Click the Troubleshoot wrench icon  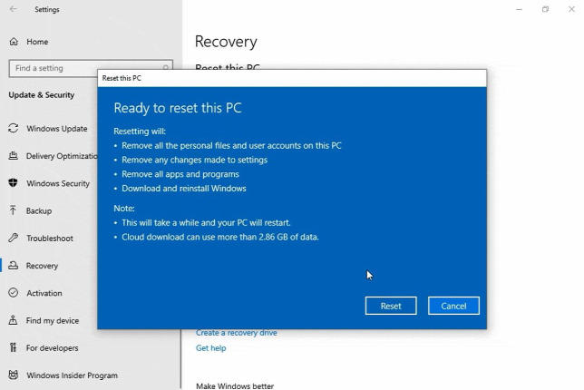[x=14, y=239]
